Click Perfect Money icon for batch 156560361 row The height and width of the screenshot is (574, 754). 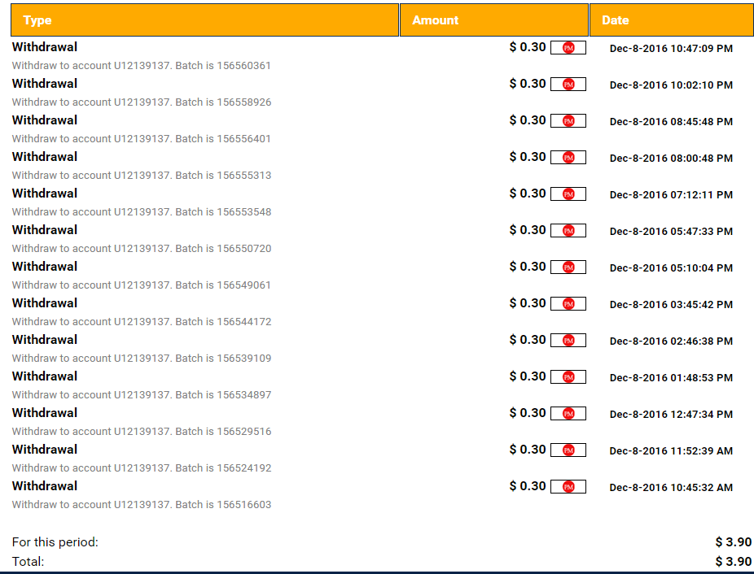click(x=568, y=47)
